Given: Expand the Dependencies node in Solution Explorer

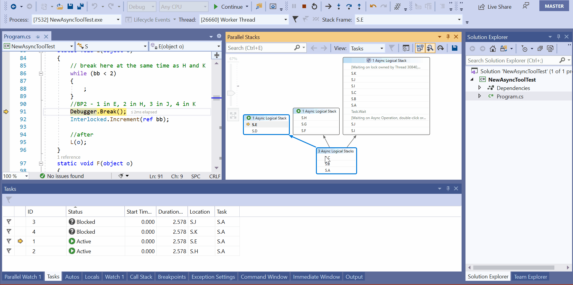Looking at the screenshot, I should [480, 88].
